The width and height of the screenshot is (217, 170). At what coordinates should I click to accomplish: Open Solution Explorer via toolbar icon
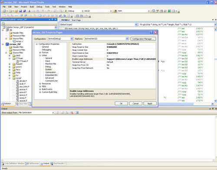[153, 11]
